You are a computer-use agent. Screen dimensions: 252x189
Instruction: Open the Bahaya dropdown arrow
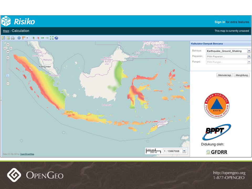point(249,51)
